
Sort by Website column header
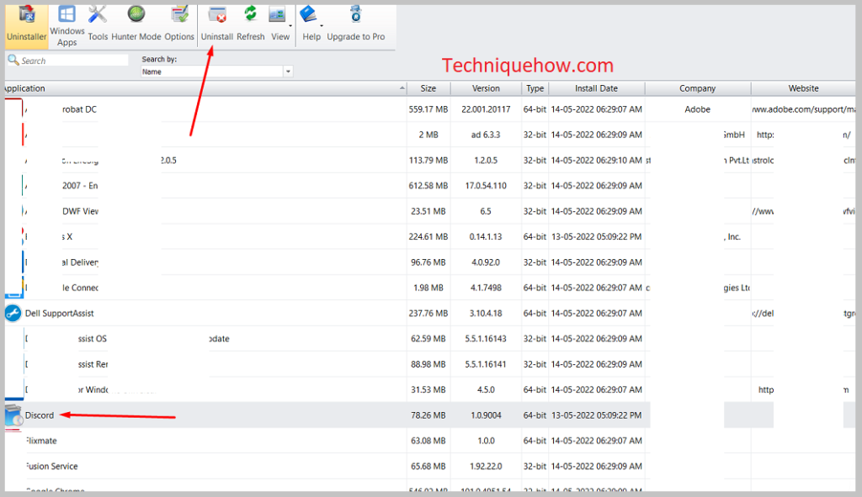tap(803, 88)
